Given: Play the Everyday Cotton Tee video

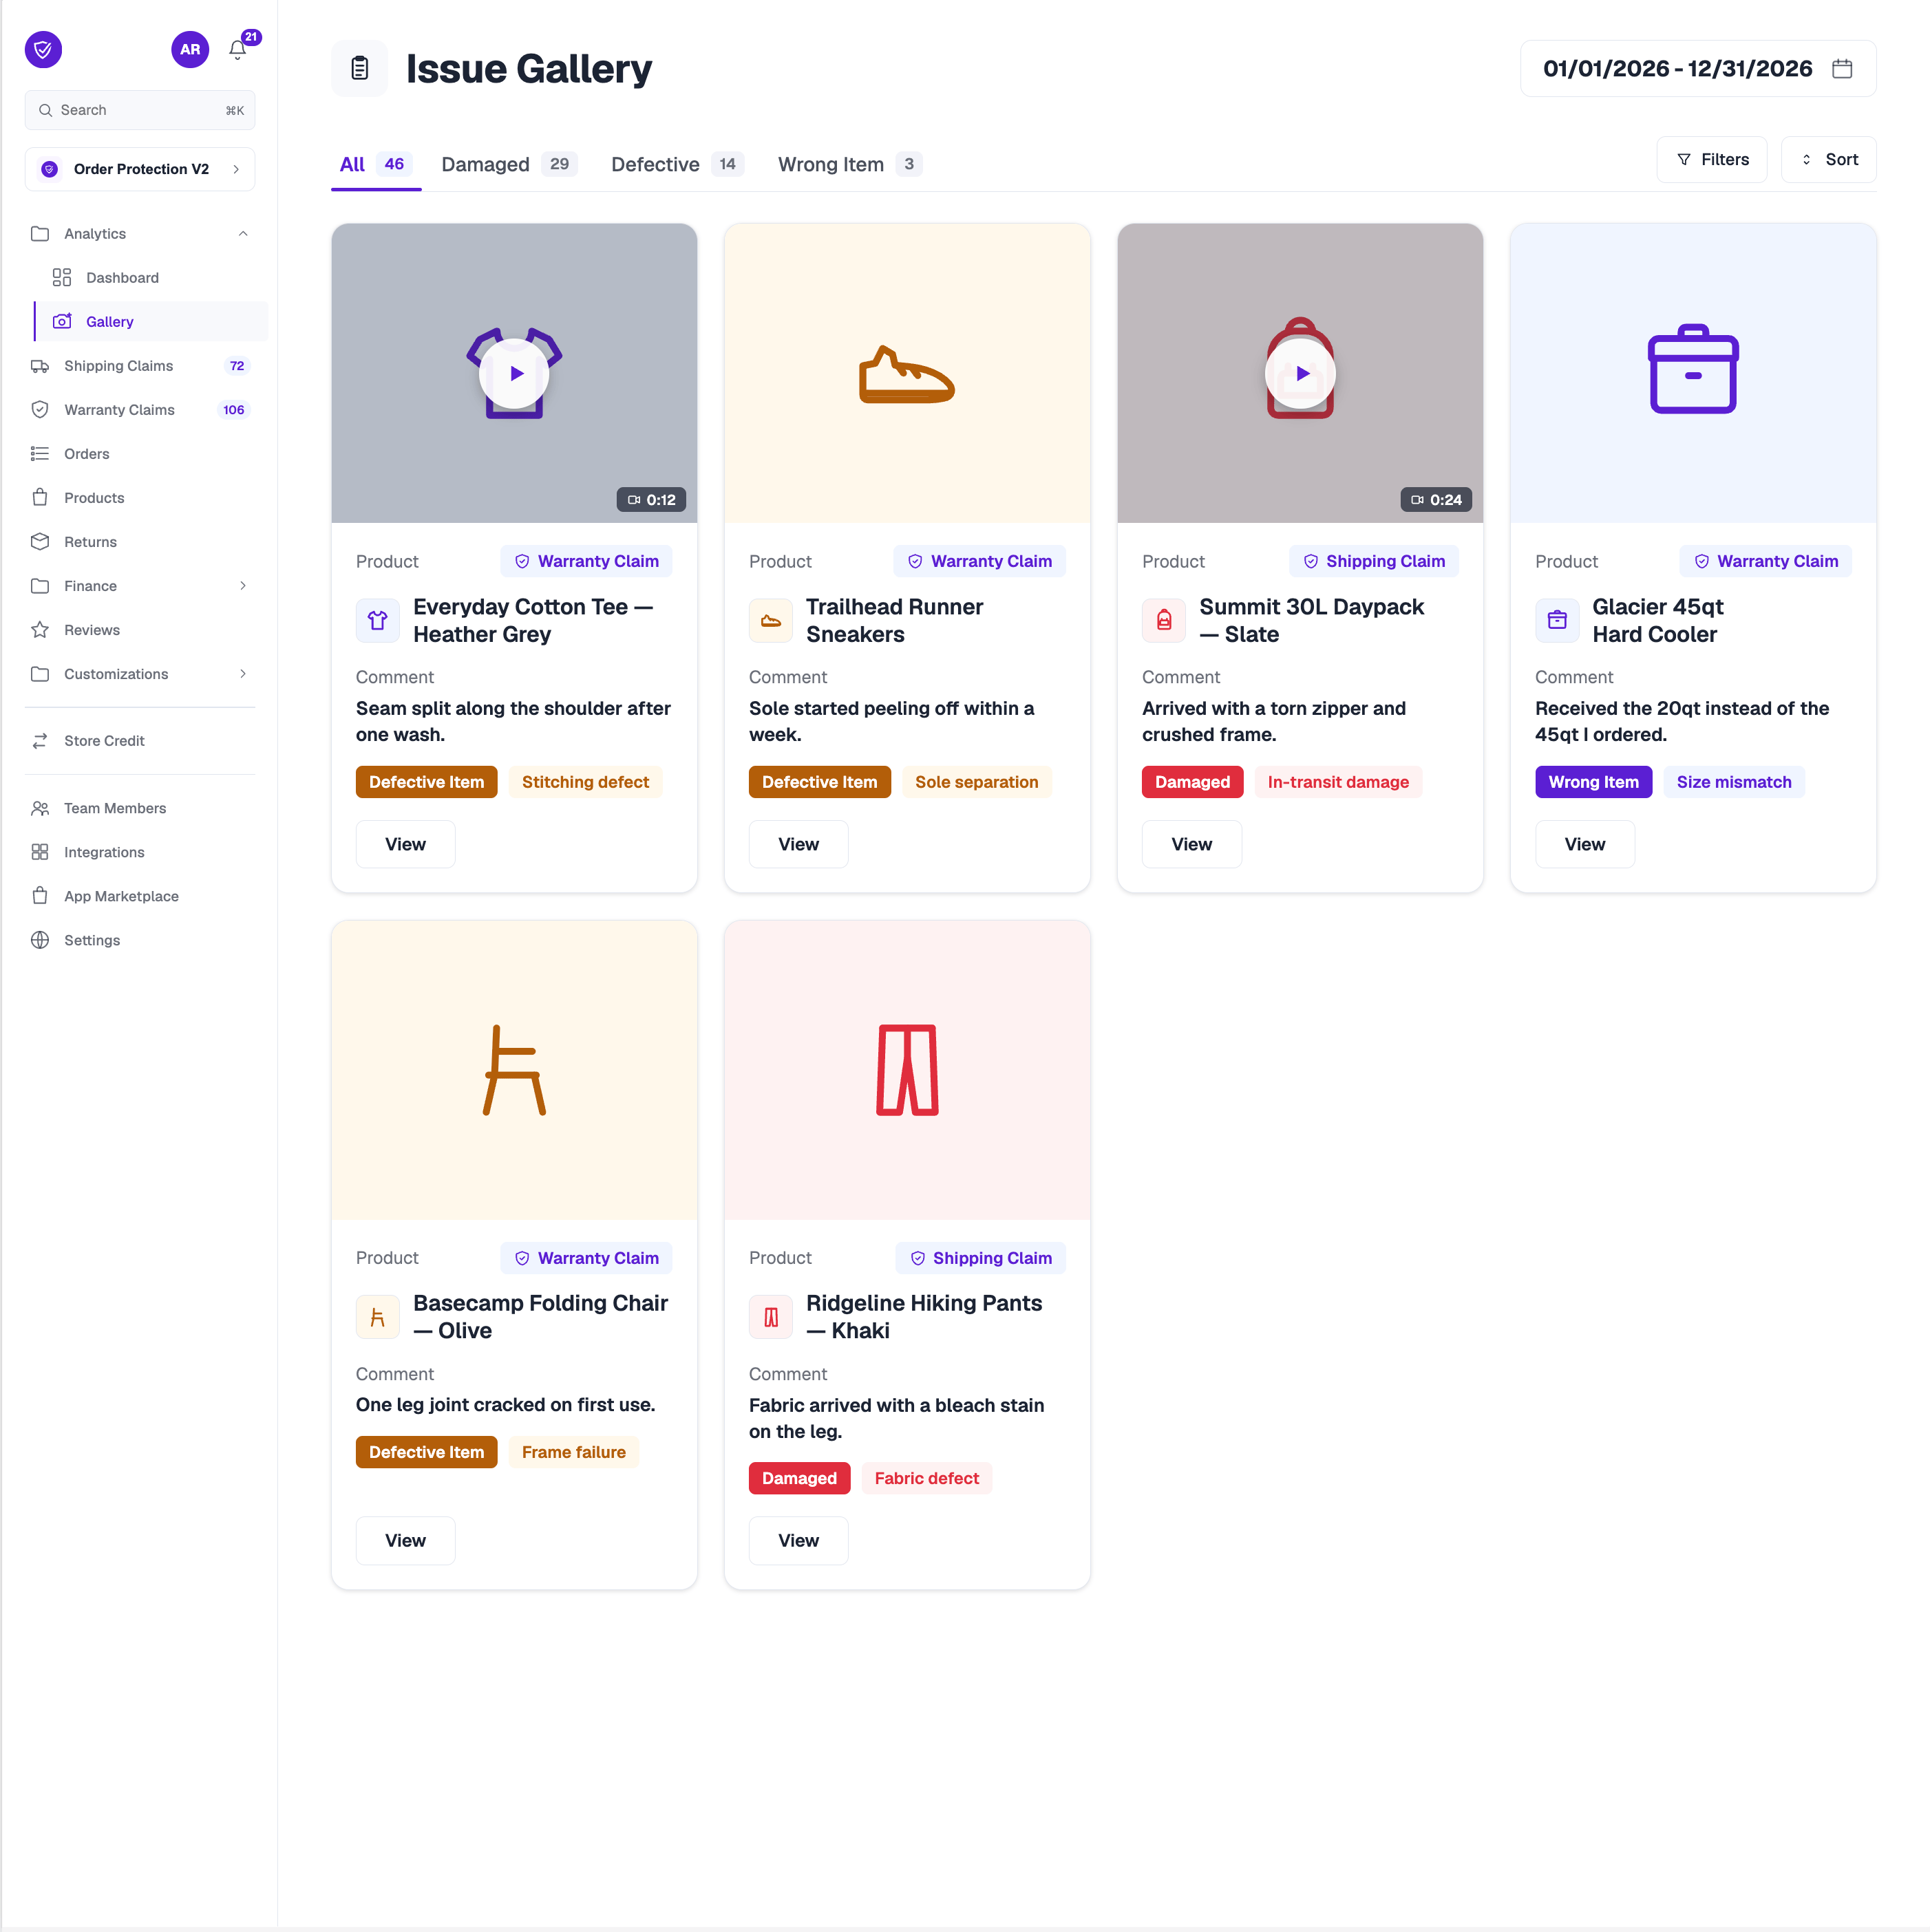Looking at the screenshot, I should (514, 373).
